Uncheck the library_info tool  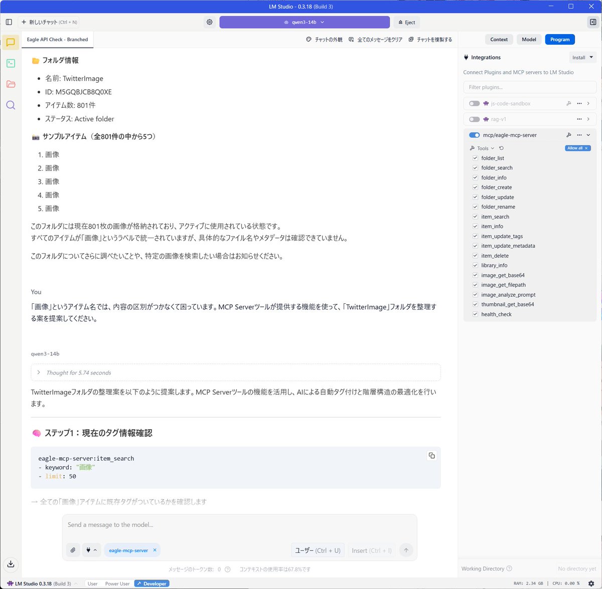(x=475, y=265)
